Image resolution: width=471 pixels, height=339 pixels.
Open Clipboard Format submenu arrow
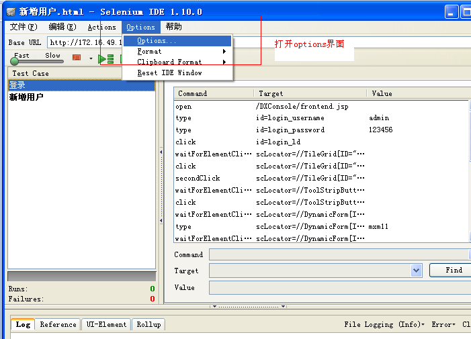coord(224,62)
